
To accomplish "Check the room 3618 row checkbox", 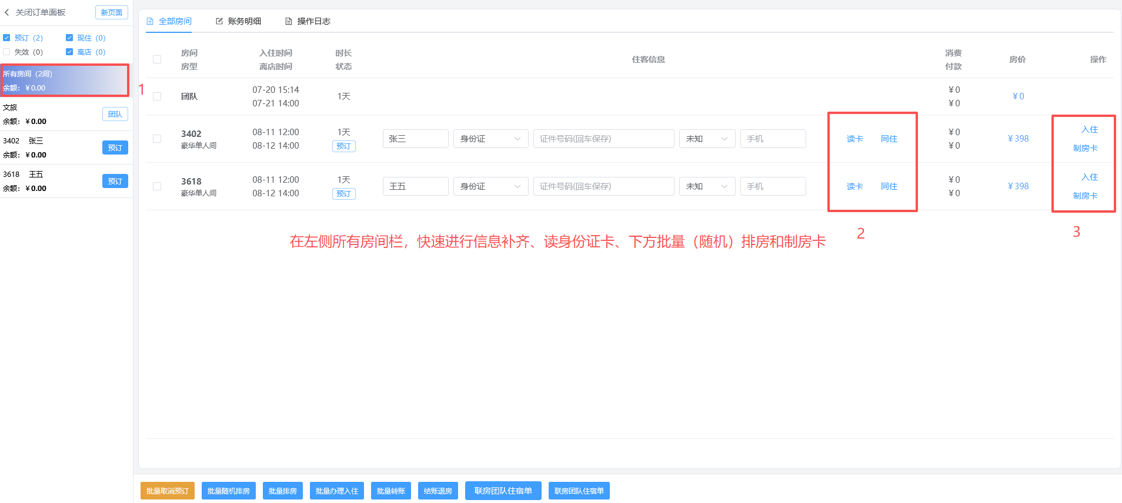I will 157,186.
